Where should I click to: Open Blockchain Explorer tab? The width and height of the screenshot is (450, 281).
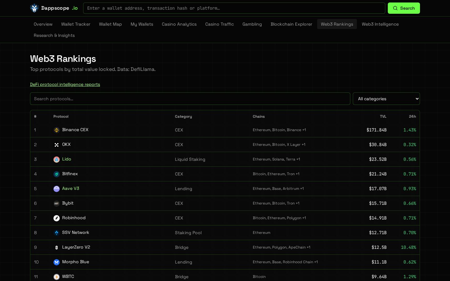(291, 24)
